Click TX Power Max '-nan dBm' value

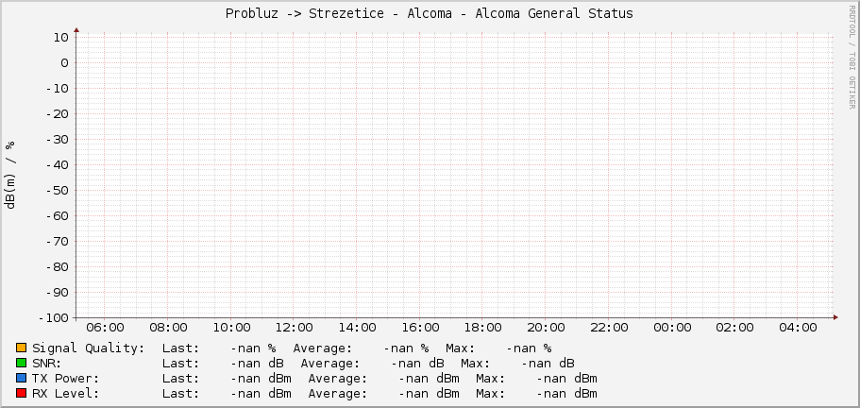pos(567,379)
